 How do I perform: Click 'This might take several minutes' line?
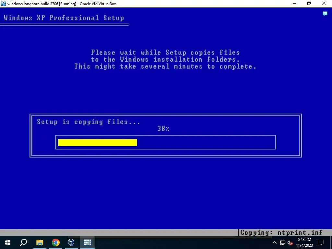pyautogui.click(x=165, y=66)
